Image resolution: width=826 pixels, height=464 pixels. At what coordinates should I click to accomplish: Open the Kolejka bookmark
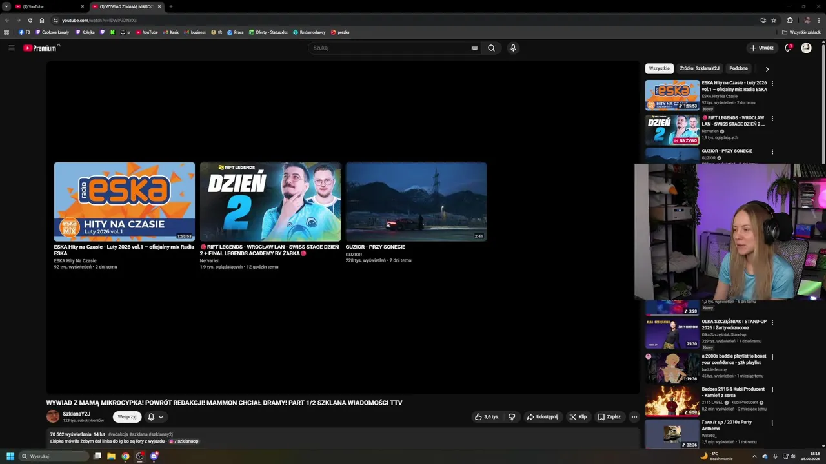pos(85,32)
